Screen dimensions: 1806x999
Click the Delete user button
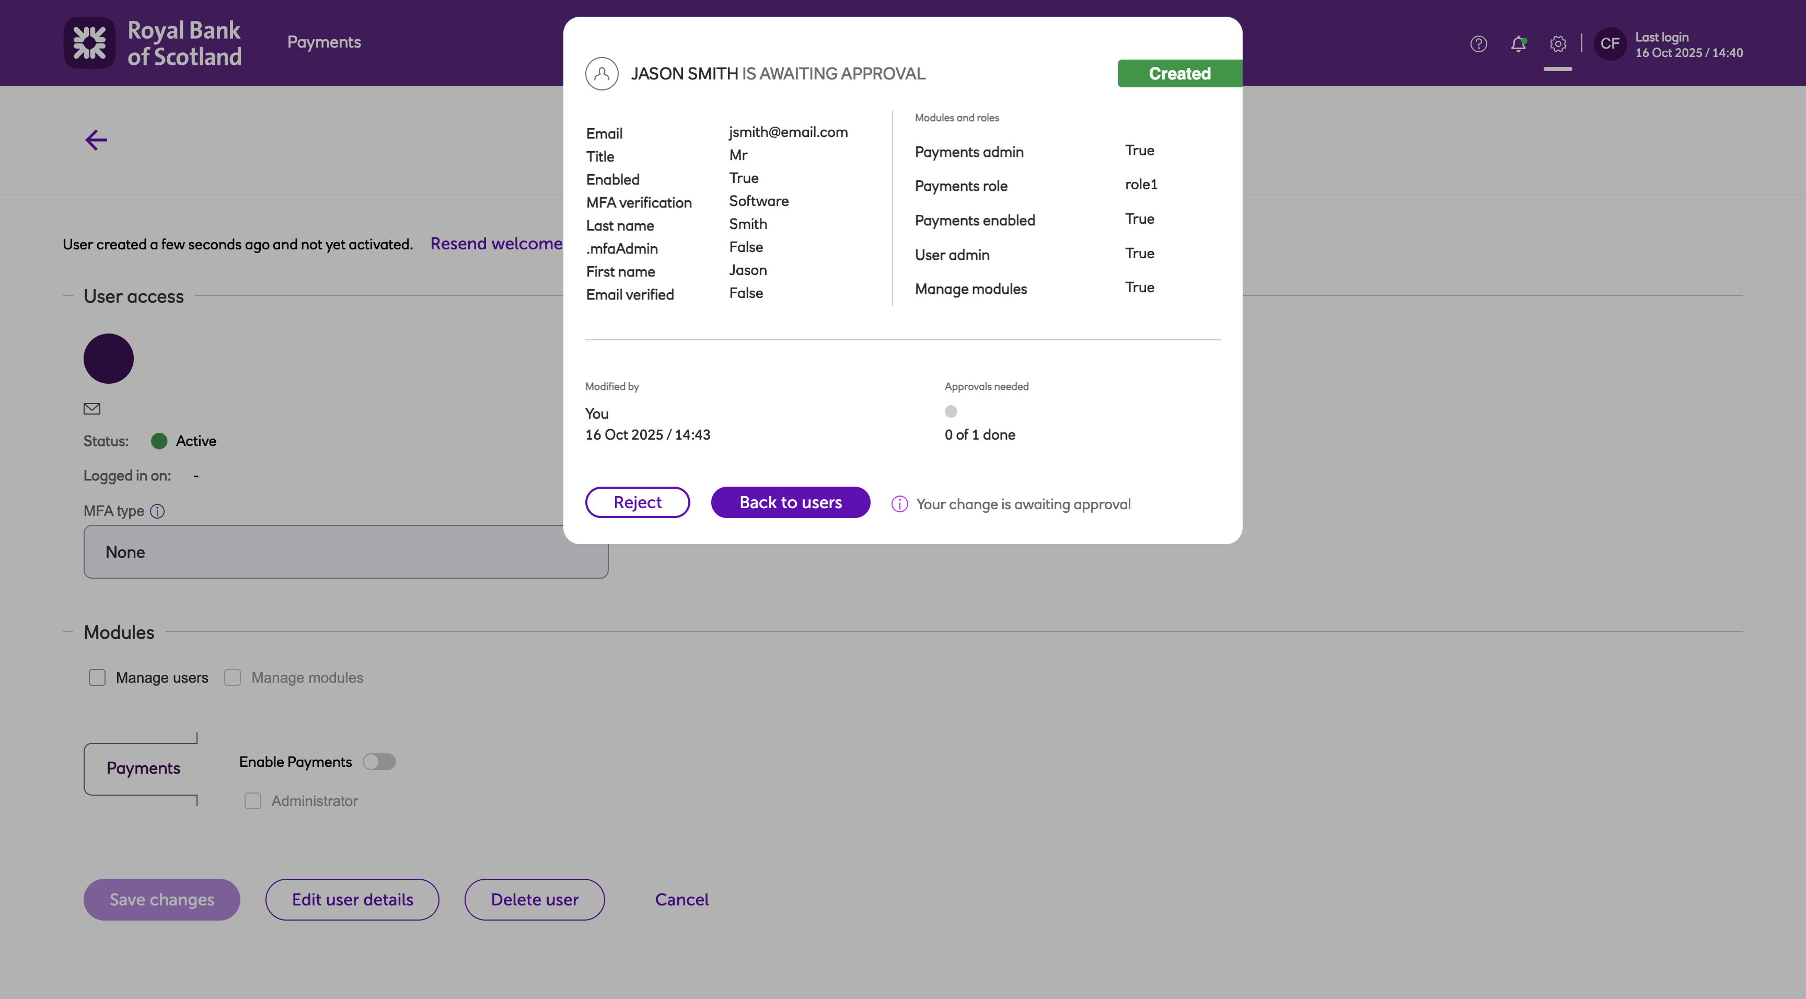tap(534, 899)
